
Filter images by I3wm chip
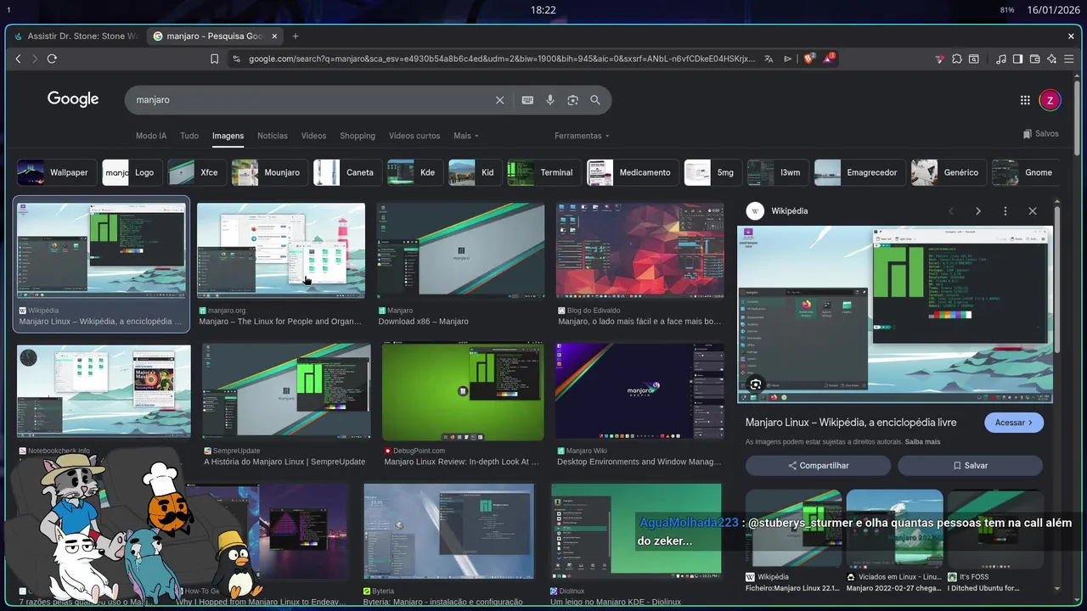[x=778, y=172]
